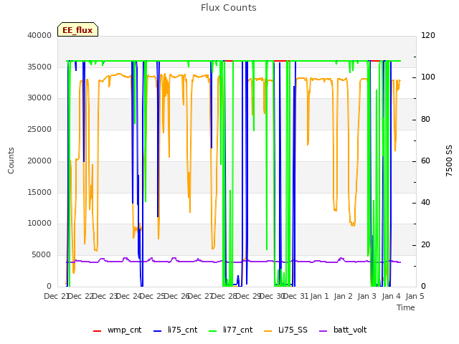This screenshot has width=459, height=344.
Task: Click the 7500 SS right axis label
Action: click(x=449, y=161)
